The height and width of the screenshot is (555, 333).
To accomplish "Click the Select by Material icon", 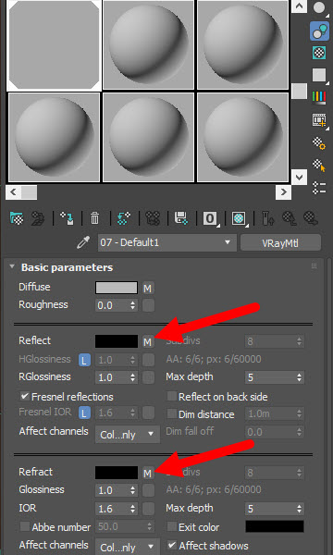I will click(319, 166).
